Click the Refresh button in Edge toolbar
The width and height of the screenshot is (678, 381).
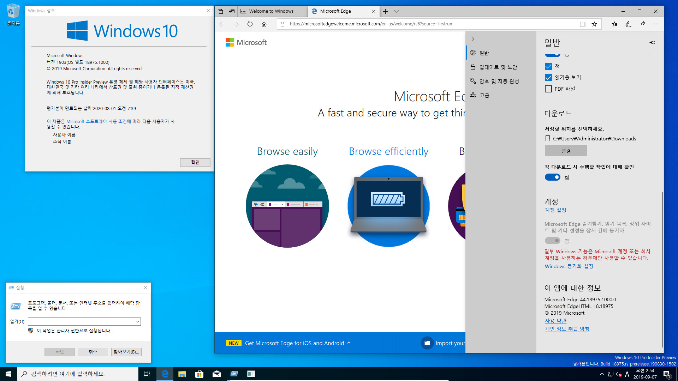point(250,24)
